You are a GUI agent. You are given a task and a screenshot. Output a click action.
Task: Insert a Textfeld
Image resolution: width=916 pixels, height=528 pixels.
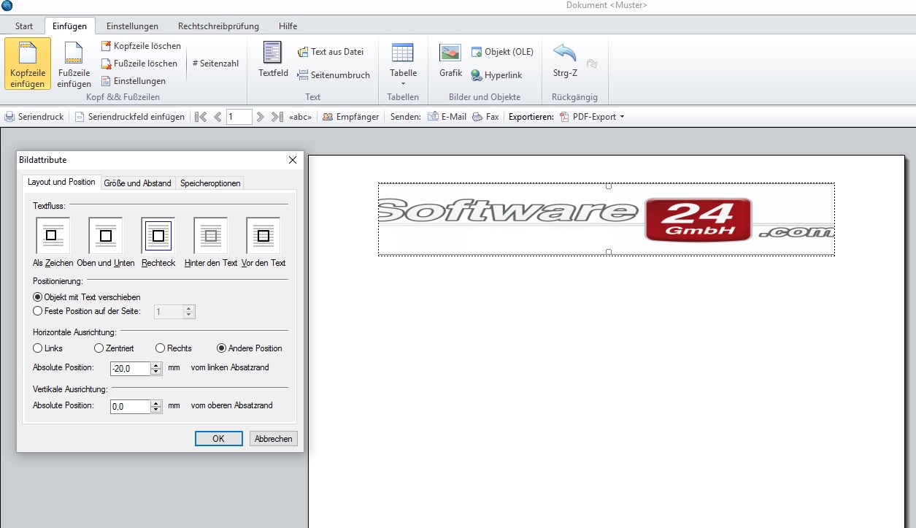pyautogui.click(x=273, y=60)
